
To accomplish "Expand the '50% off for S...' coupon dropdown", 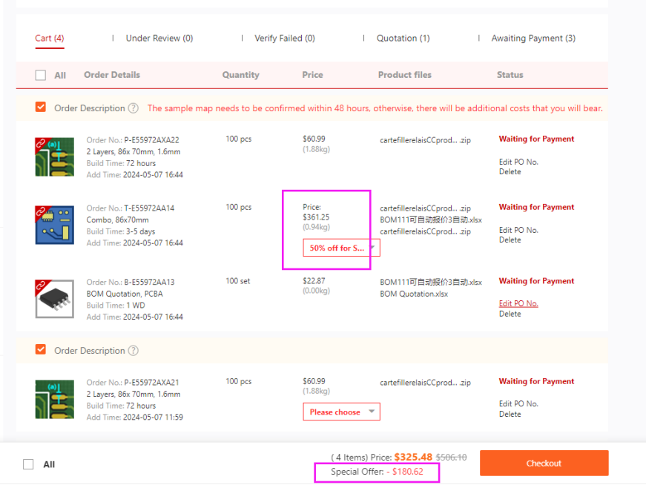I will 341,248.
